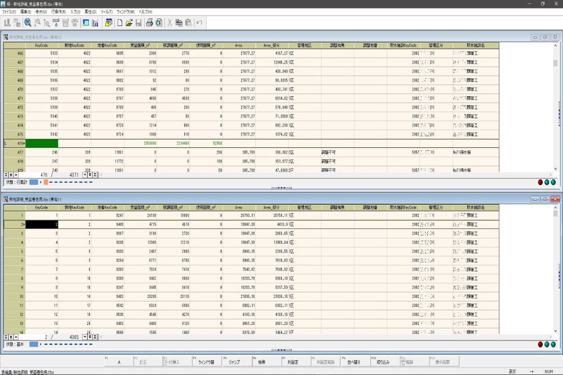
Task: Click the Open folder toolbar icon
Action: [x=129, y=22]
